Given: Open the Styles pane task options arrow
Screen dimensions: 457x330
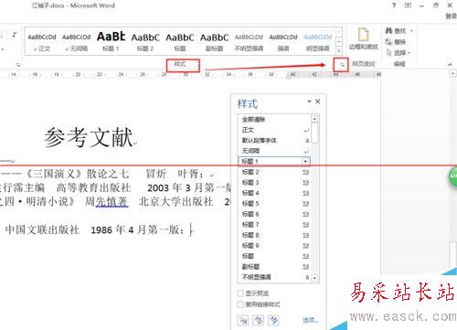Looking at the screenshot, I should pos(309,101).
